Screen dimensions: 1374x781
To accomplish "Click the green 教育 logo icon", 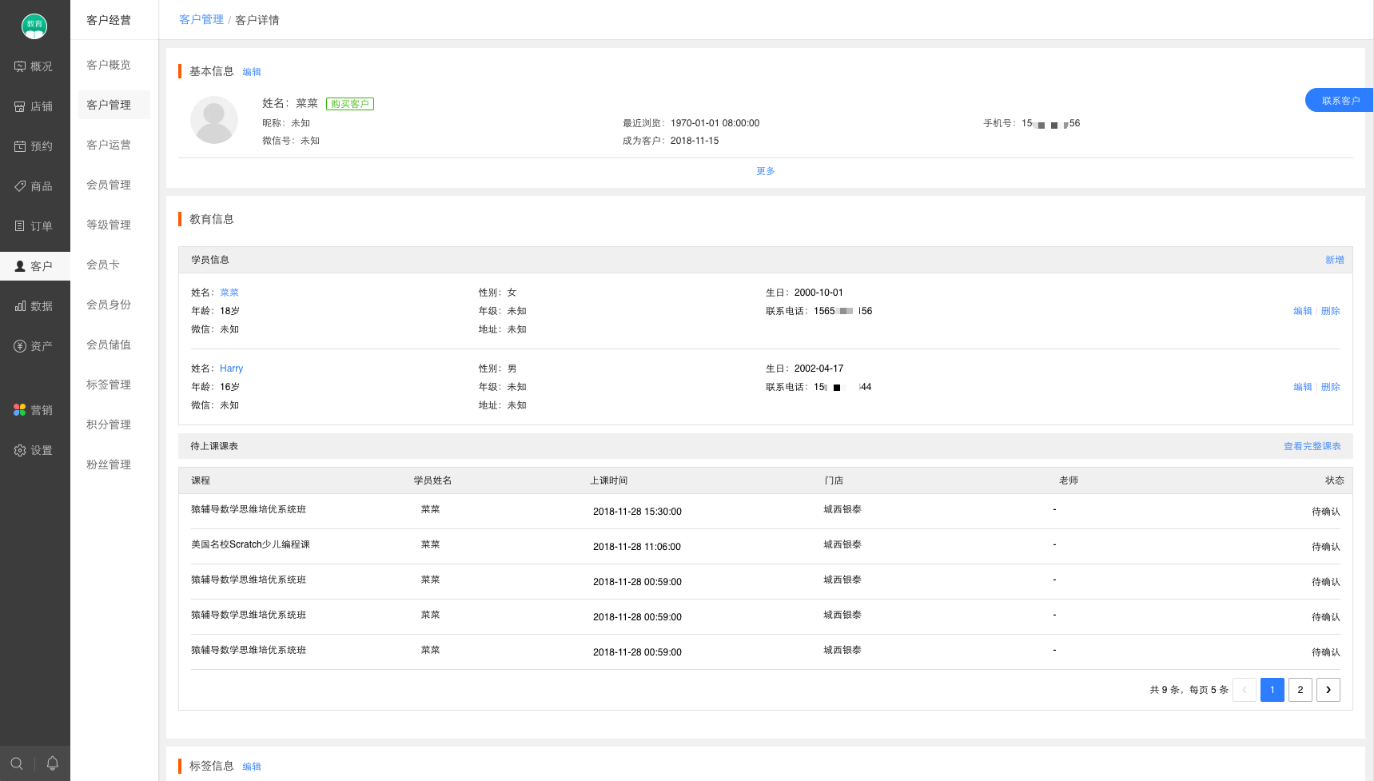I will (34, 26).
